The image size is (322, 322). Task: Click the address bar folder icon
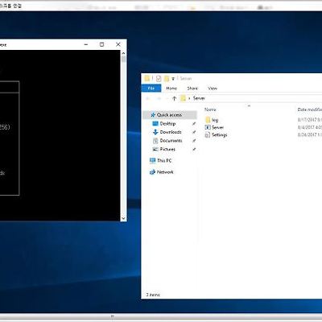point(183,98)
